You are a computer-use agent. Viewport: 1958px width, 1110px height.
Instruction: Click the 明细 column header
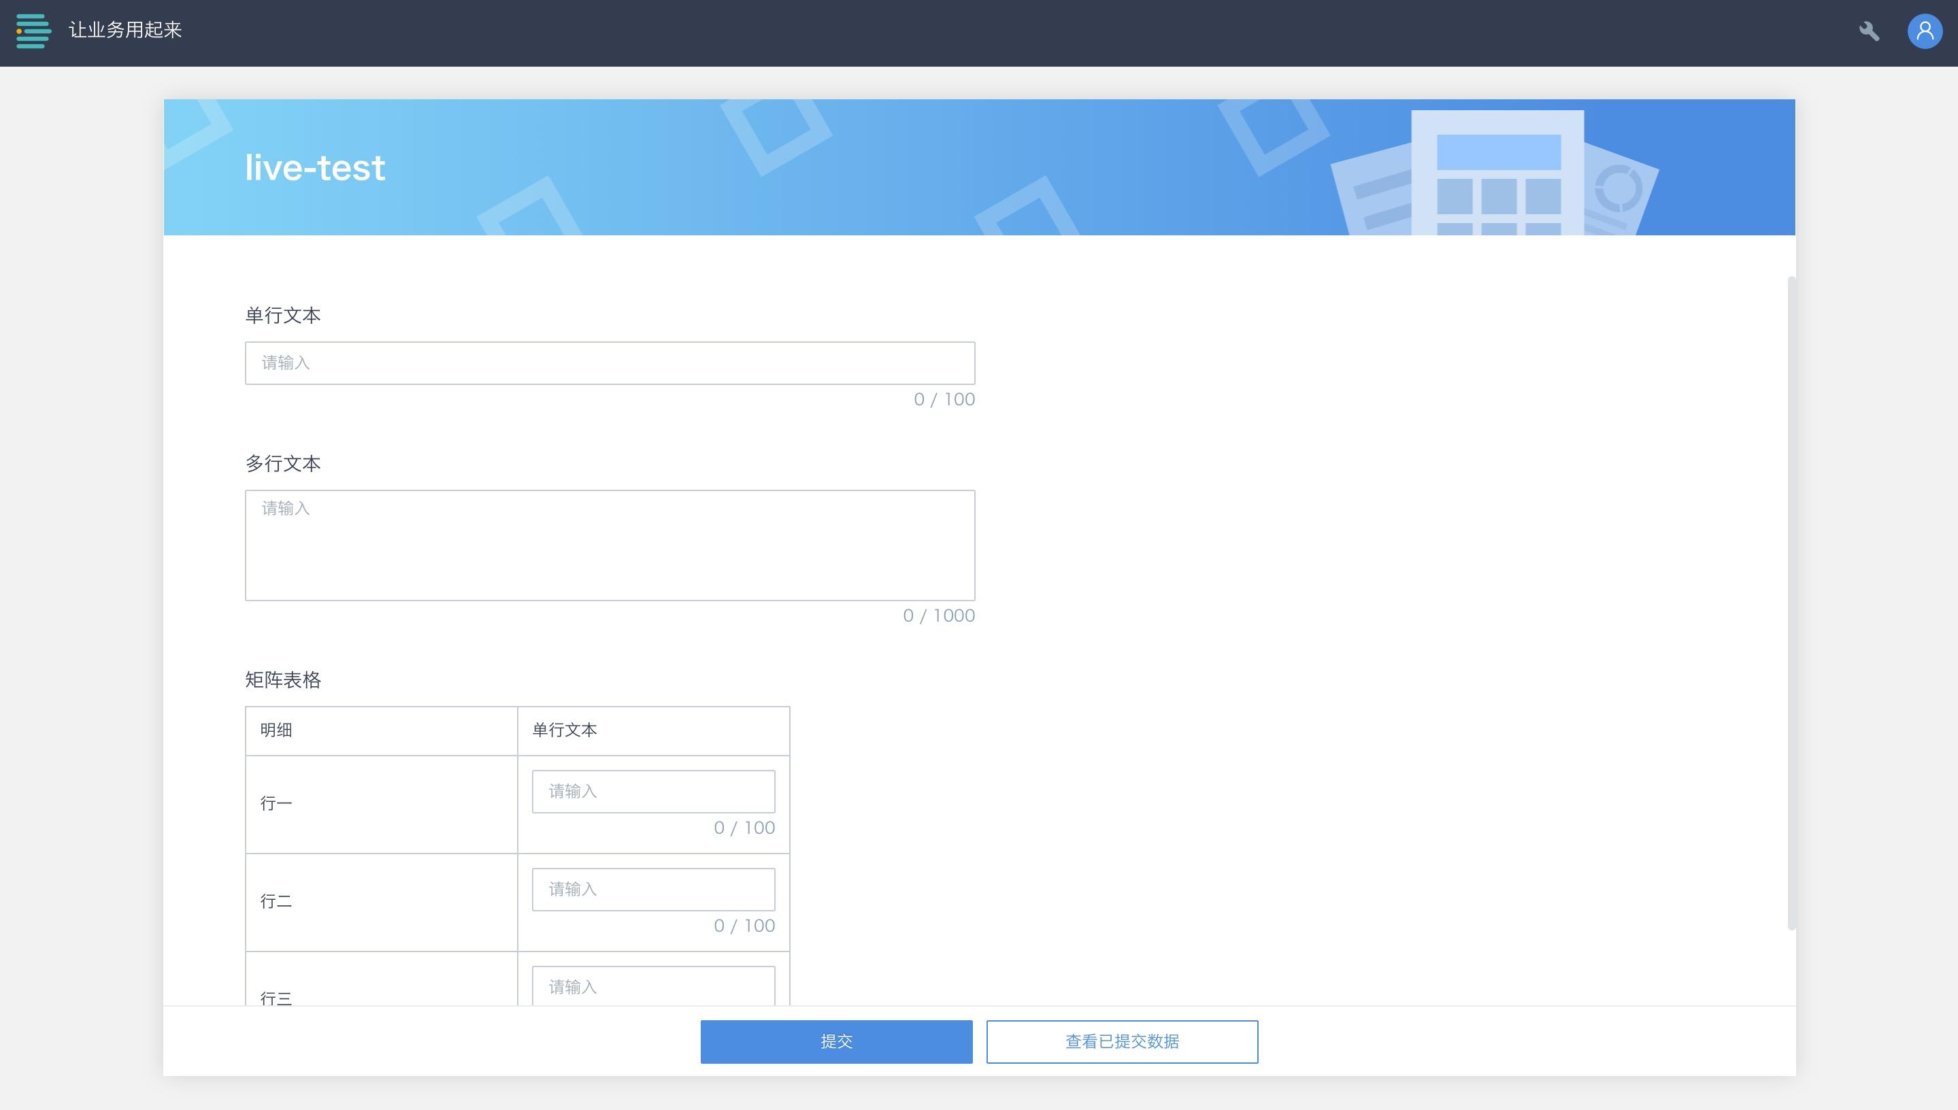click(x=276, y=730)
